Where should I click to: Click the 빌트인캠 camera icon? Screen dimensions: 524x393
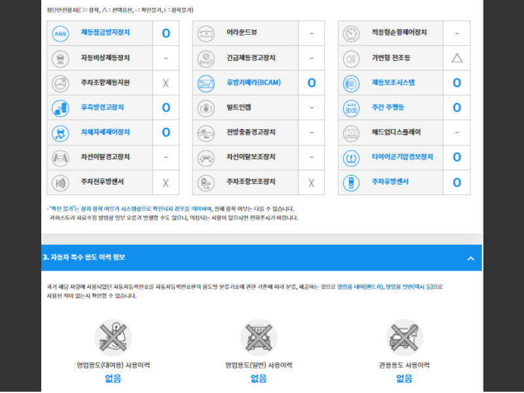click(x=206, y=108)
